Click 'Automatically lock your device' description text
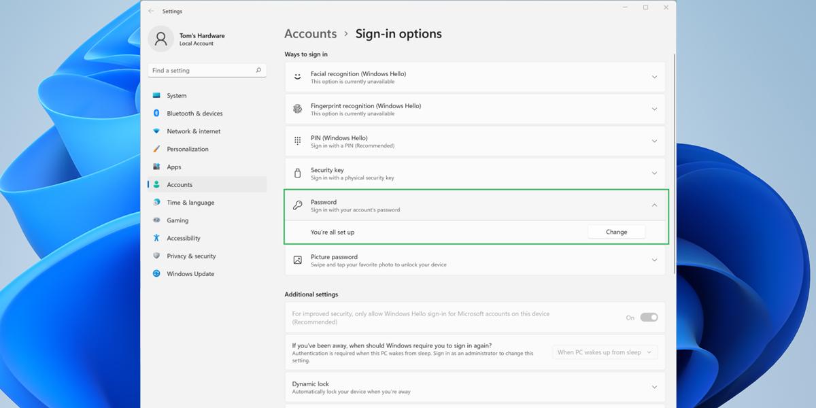Screen dimensions: 816x408 coord(351,392)
